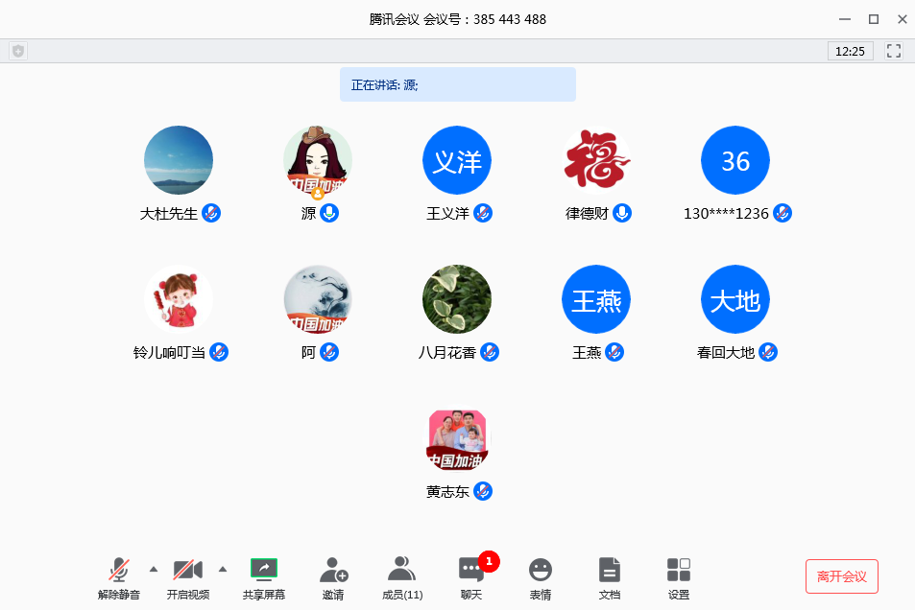This screenshot has width=915, height=610.
Task: Click the host badge on 源's avatar
Action: (x=318, y=193)
